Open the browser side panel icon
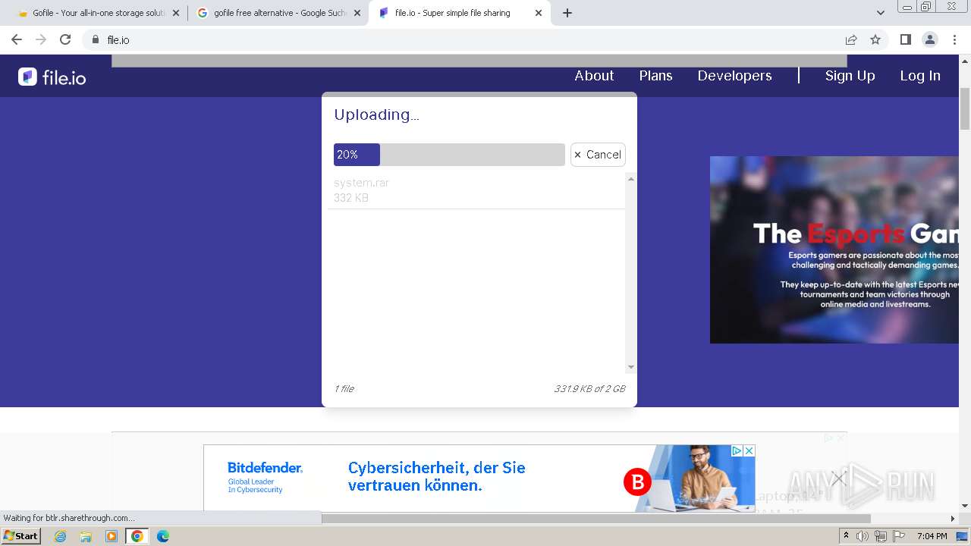971x546 pixels. pos(905,39)
